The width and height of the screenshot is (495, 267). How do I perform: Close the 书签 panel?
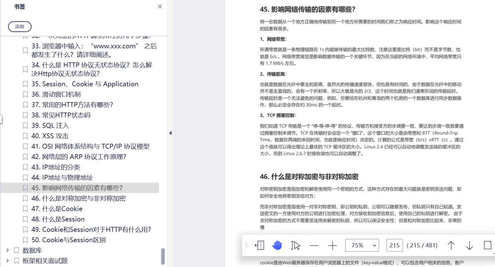(159, 6)
